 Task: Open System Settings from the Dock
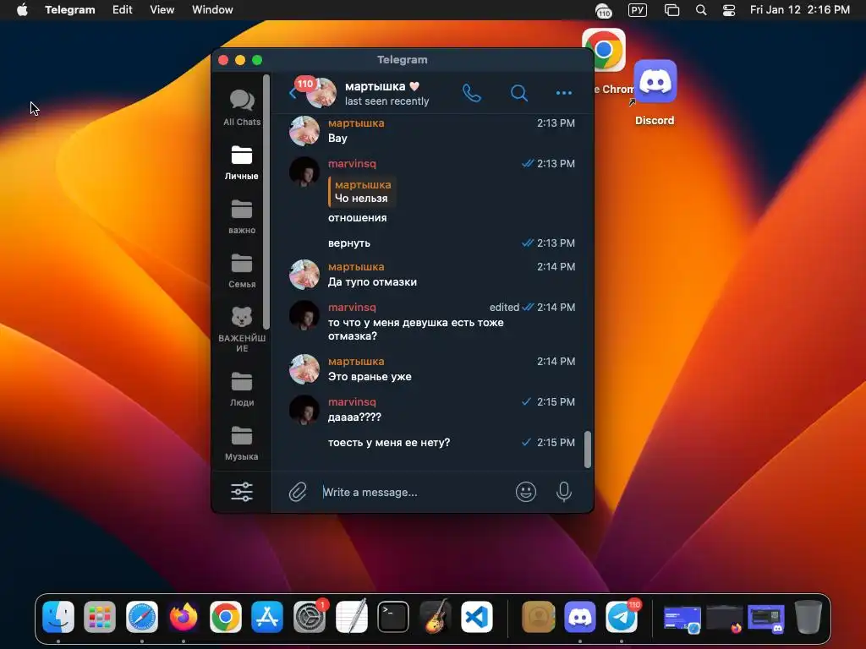pos(310,617)
